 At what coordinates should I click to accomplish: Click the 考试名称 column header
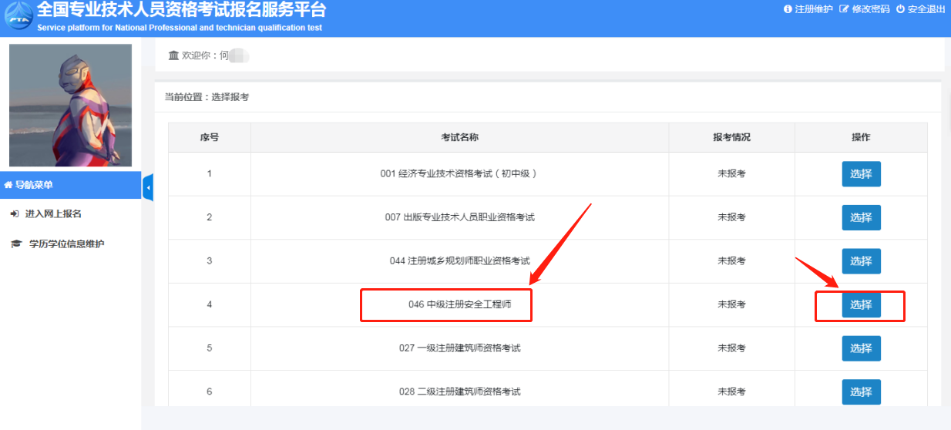tap(459, 137)
